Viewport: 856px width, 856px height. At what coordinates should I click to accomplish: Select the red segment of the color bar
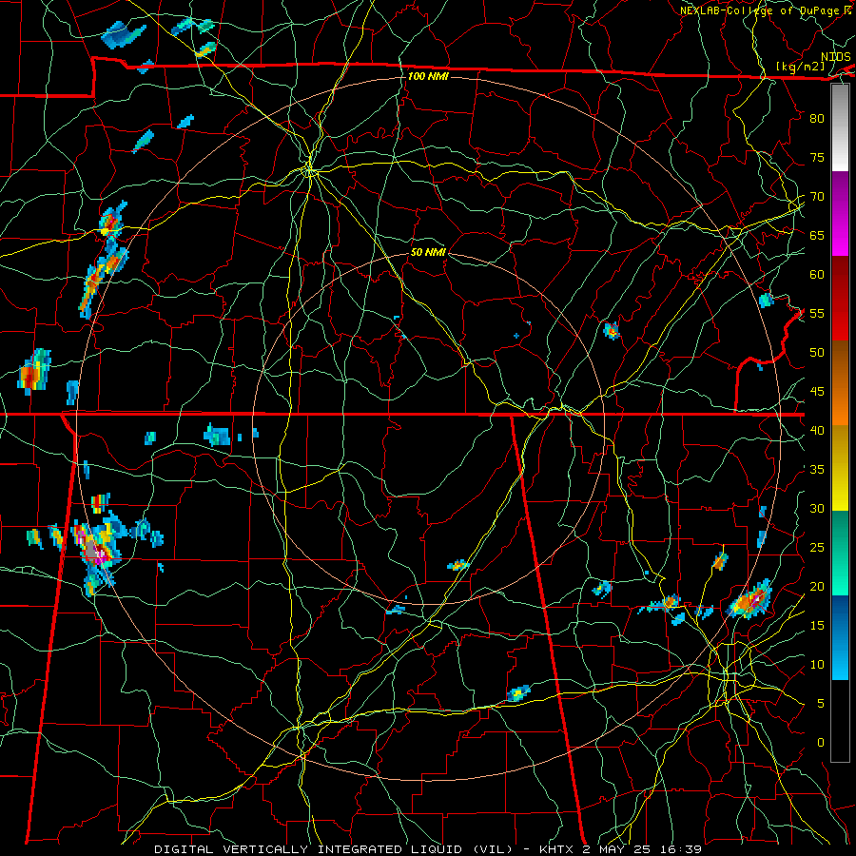coord(840,298)
